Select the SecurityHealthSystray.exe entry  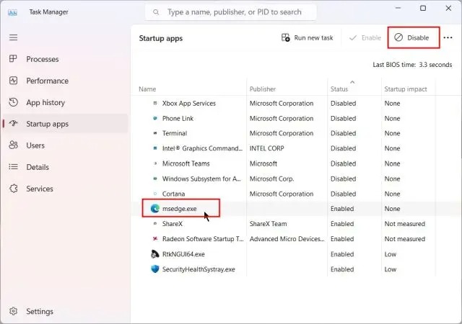tap(297, 269)
